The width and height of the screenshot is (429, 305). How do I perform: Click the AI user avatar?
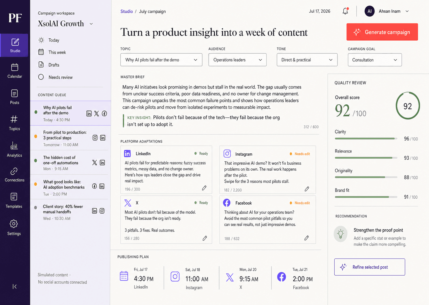[370, 11]
